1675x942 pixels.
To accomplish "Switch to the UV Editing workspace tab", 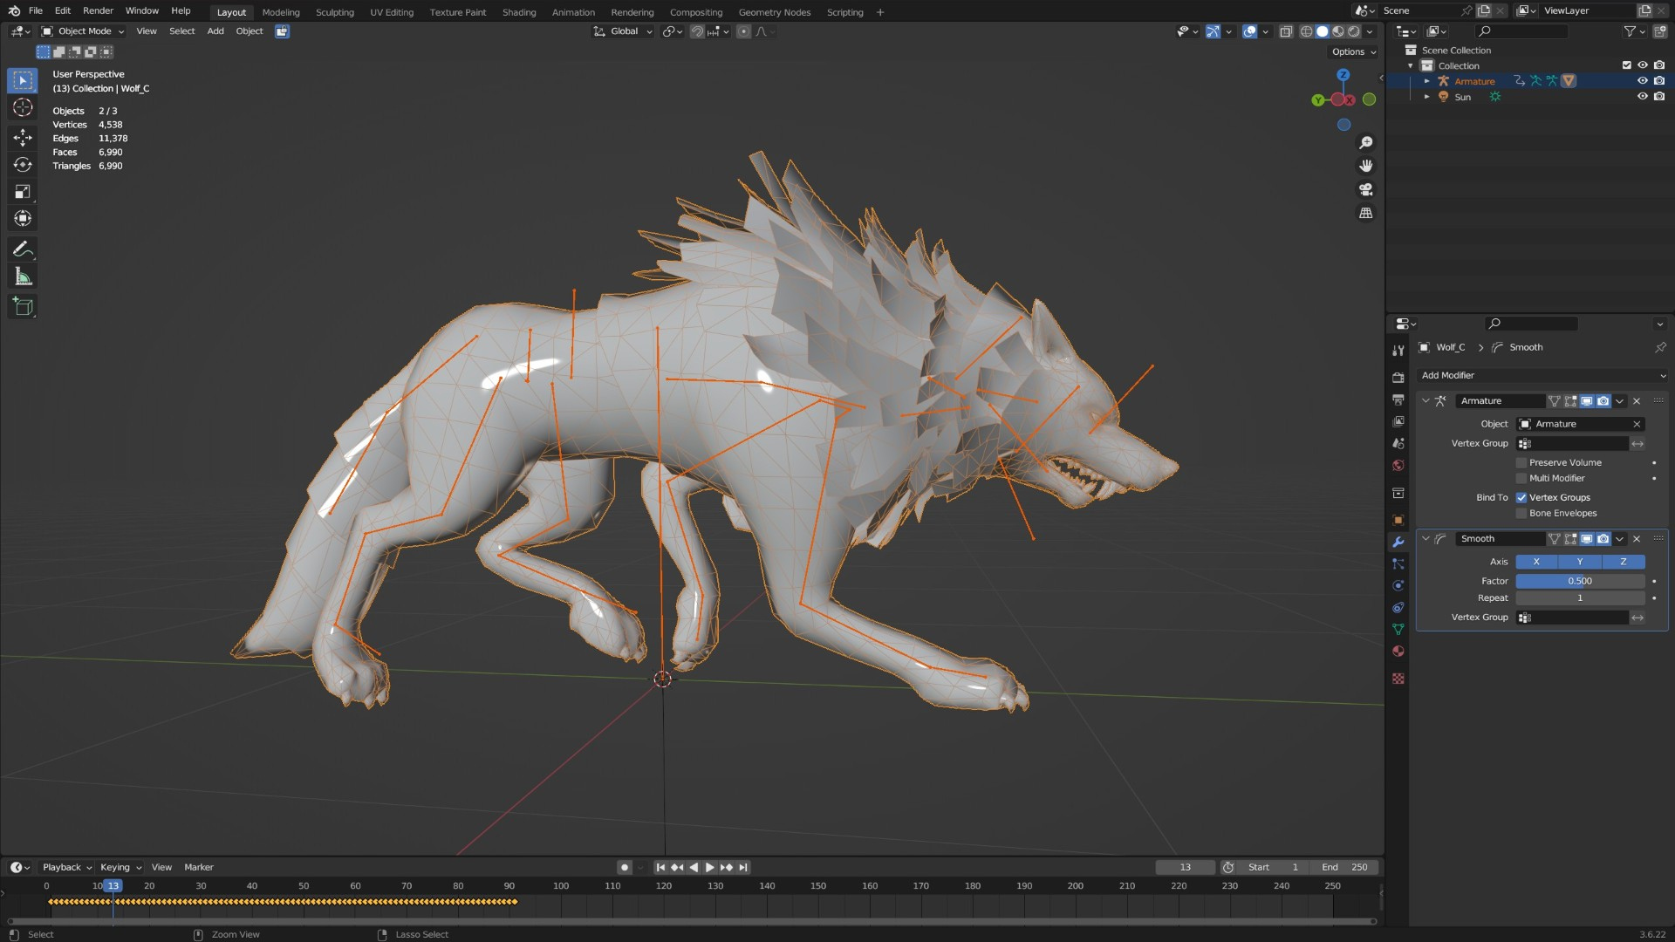I will [x=392, y=12].
